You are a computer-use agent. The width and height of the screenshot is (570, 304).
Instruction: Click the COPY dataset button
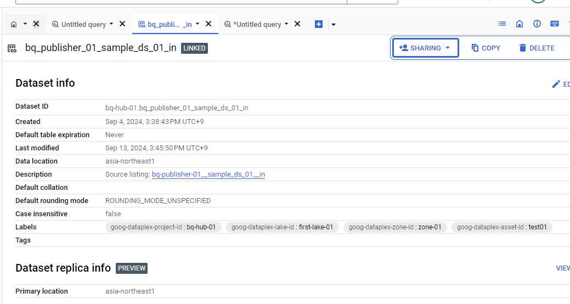pyautogui.click(x=486, y=48)
